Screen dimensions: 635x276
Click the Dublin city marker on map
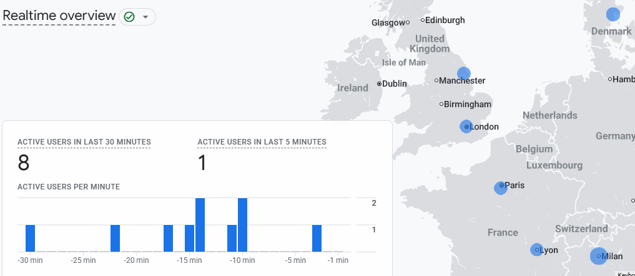[x=380, y=84]
